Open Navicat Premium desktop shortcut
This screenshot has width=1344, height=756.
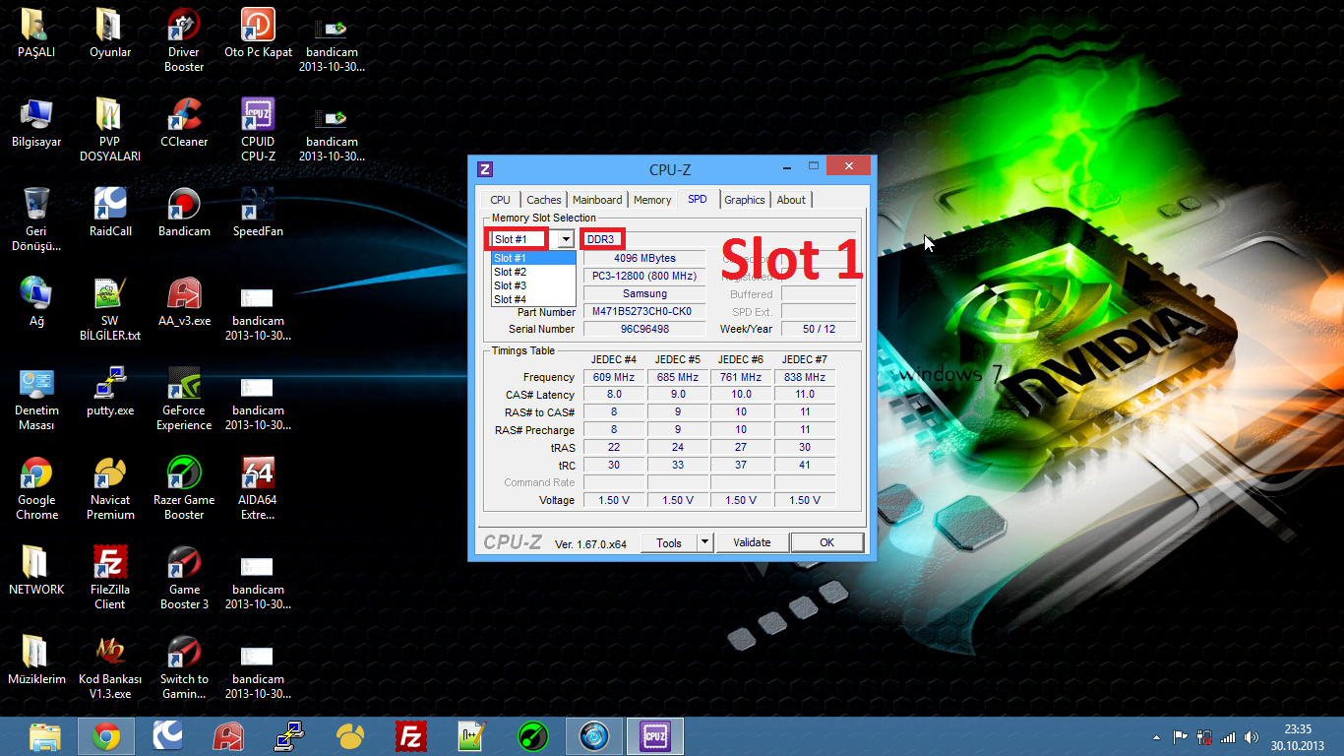[x=110, y=487]
